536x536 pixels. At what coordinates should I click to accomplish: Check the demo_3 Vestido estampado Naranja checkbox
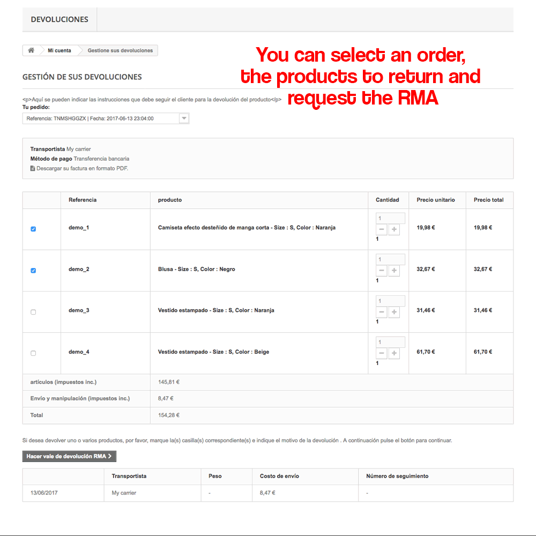[33, 312]
